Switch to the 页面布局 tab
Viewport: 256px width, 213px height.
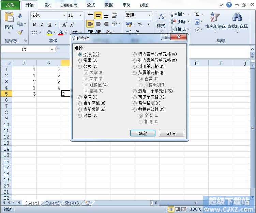69,5
